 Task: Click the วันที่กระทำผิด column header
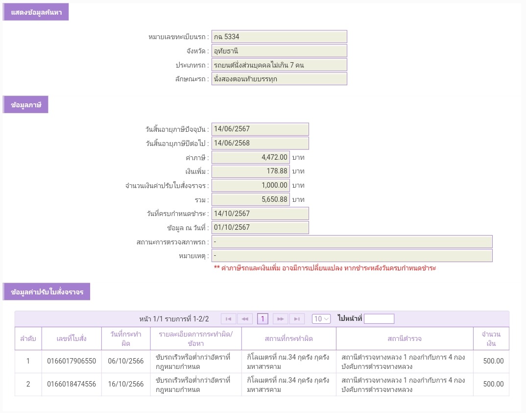coord(126,339)
